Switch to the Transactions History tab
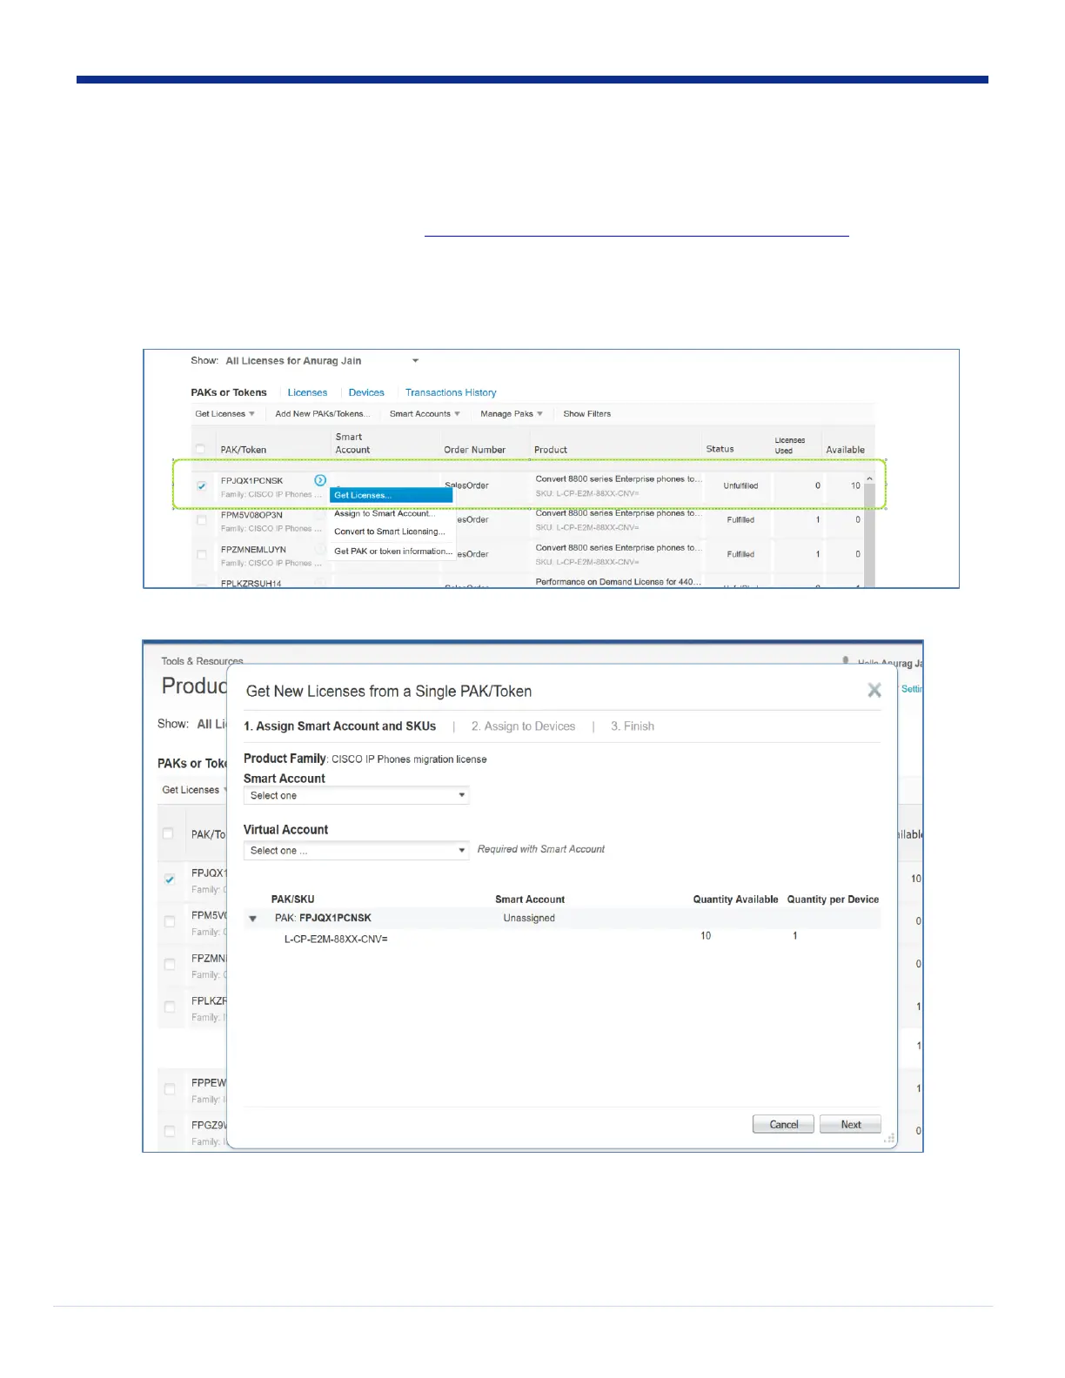This screenshot has width=1065, height=1378. tap(450, 392)
